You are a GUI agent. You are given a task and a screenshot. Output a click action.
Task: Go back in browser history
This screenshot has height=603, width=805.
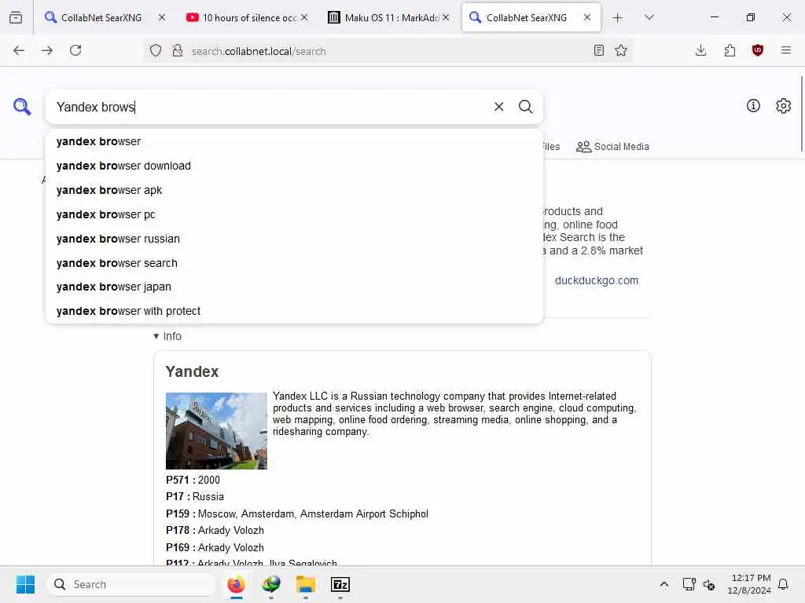click(19, 50)
